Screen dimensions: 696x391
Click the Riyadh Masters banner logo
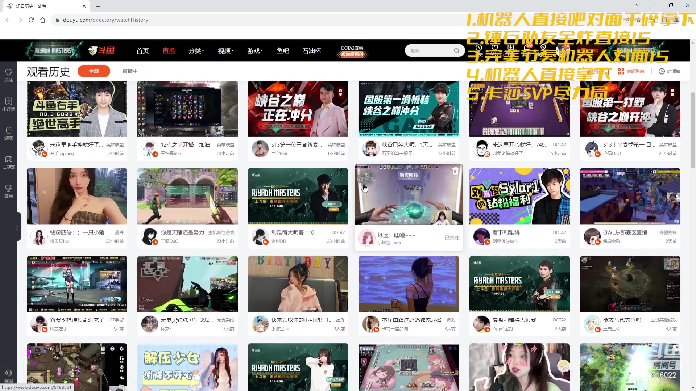(x=54, y=50)
